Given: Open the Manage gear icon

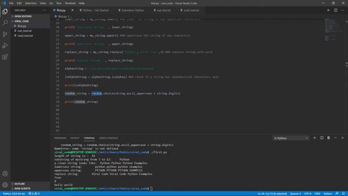Looking at the screenshot, I should [x=5, y=185].
